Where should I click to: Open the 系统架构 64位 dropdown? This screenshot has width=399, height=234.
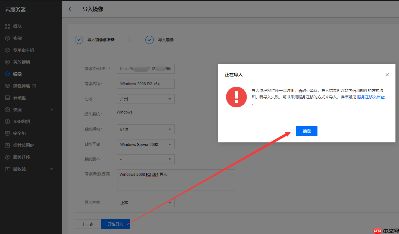(x=145, y=129)
